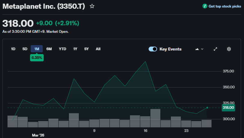This screenshot has height=138, width=244.
Task: Select the 1M time range
Action: pyautogui.click(x=37, y=49)
